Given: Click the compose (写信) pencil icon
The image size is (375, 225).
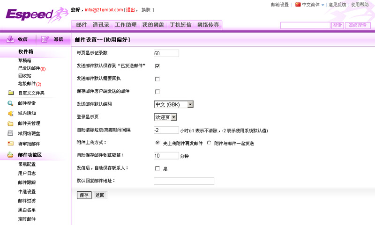Looking at the screenshot, I should 45,39.
